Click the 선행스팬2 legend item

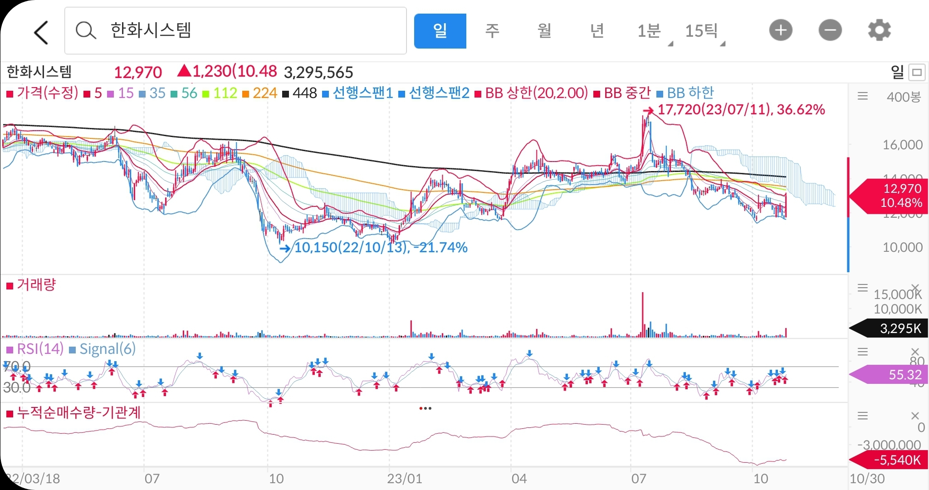tap(434, 93)
